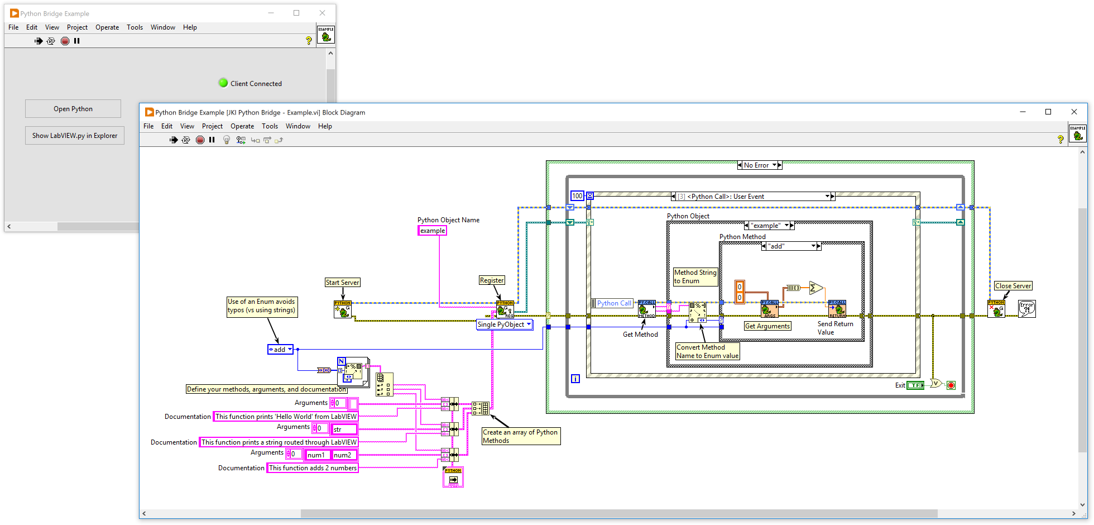
Task: Click the Pause execution icon
Action: coord(212,140)
